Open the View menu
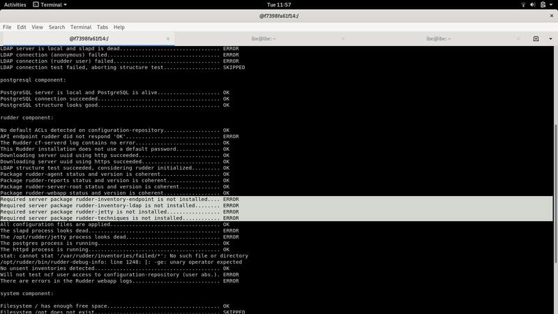The height and width of the screenshot is (314, 558). pyautogui.click(x=37, y=27)
